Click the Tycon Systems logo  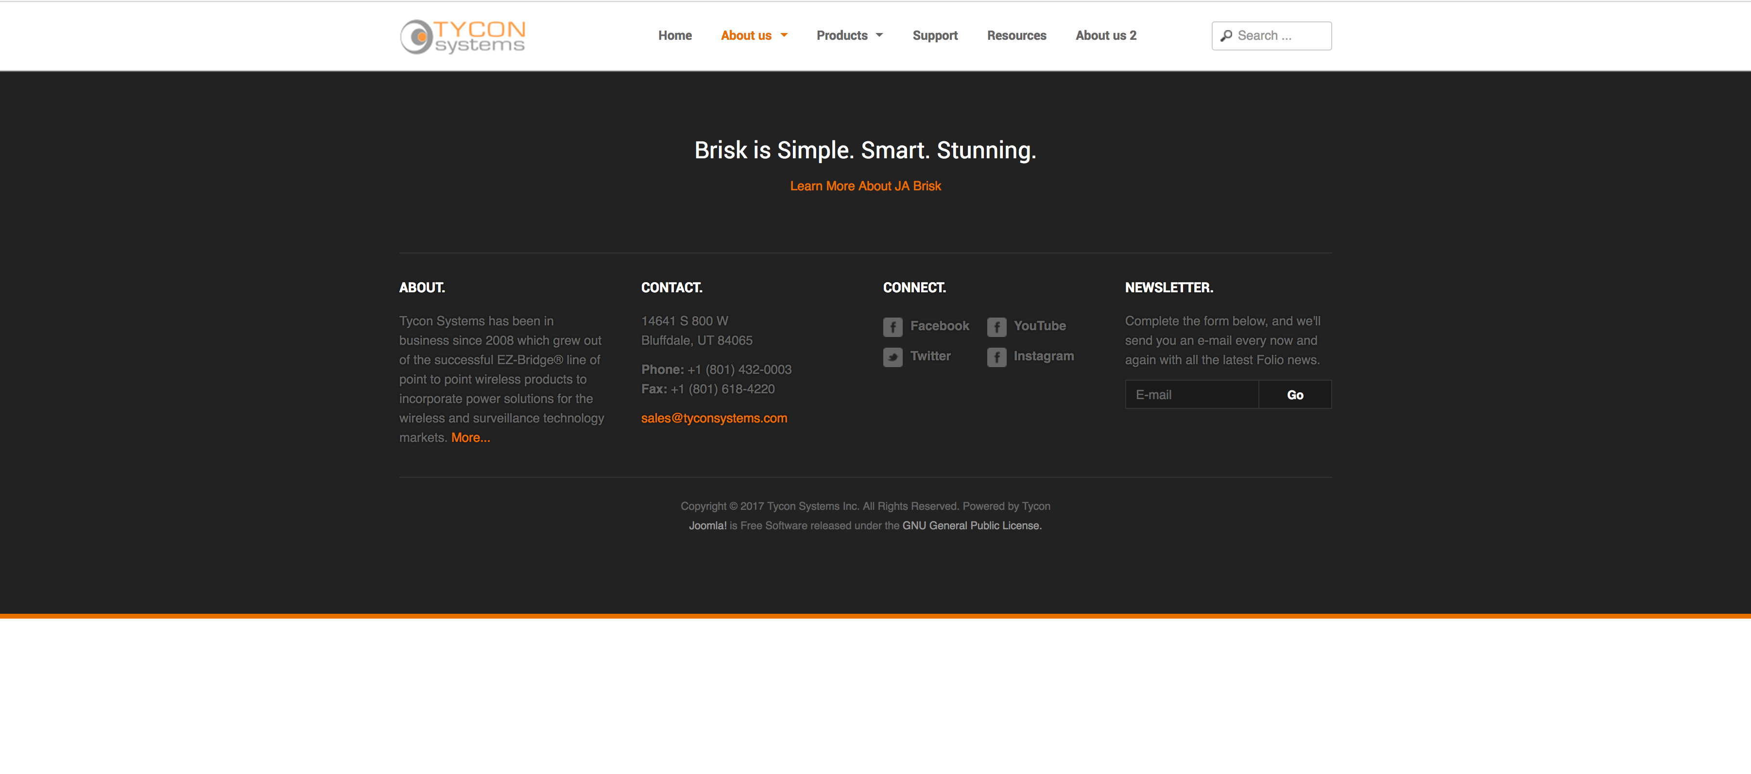[x=462, y=36]
